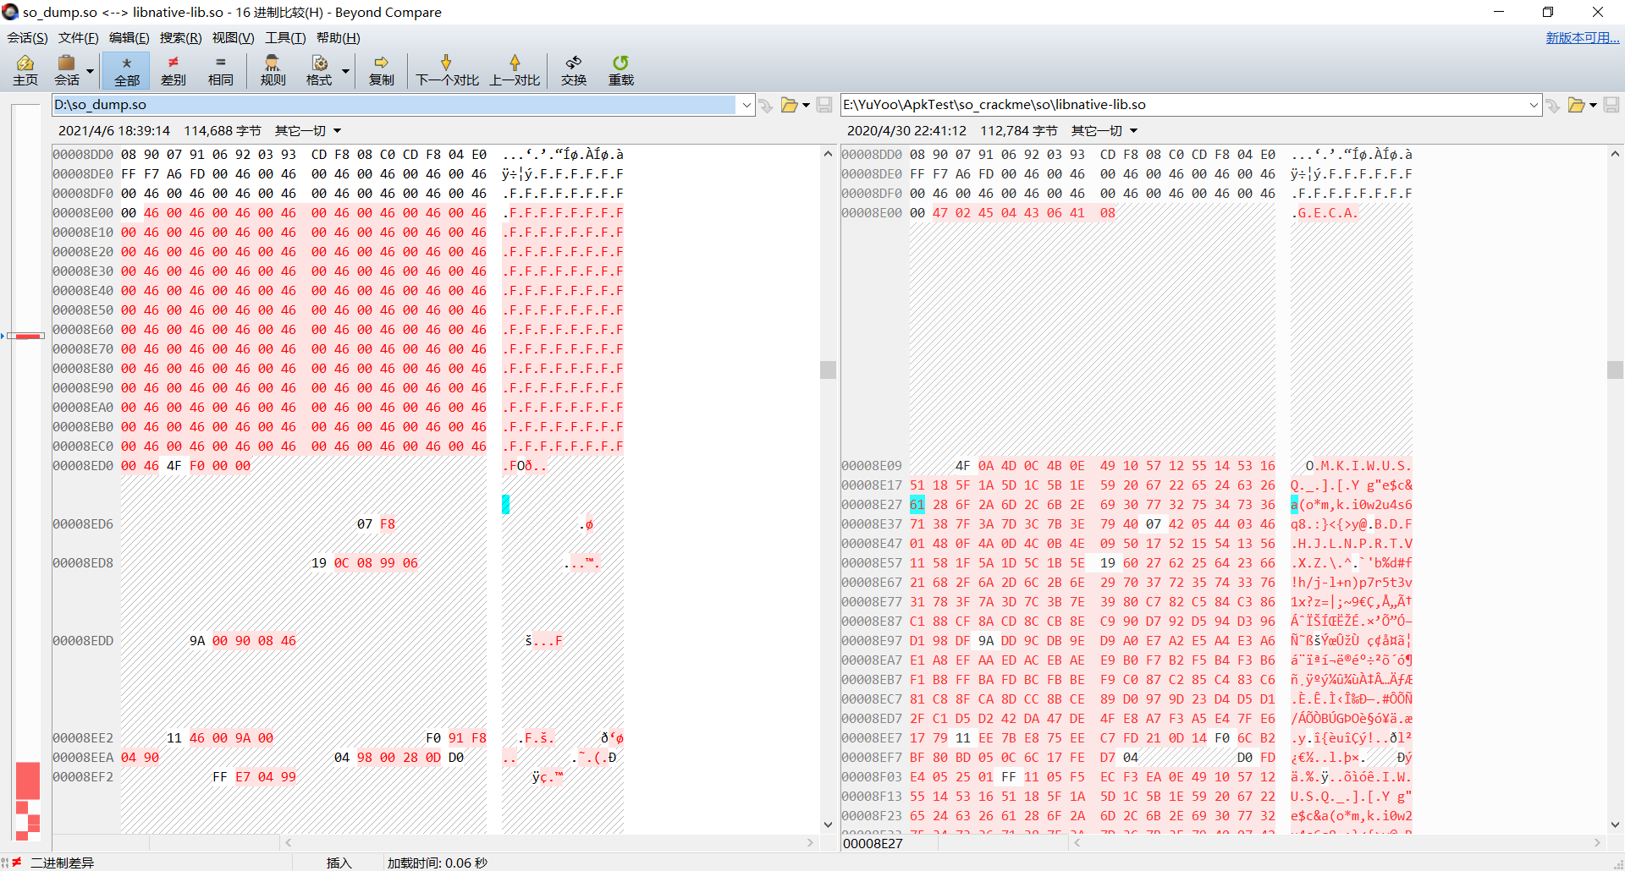Click the 新版本可用 link
1625x871 pixels.
(1582, 37)
